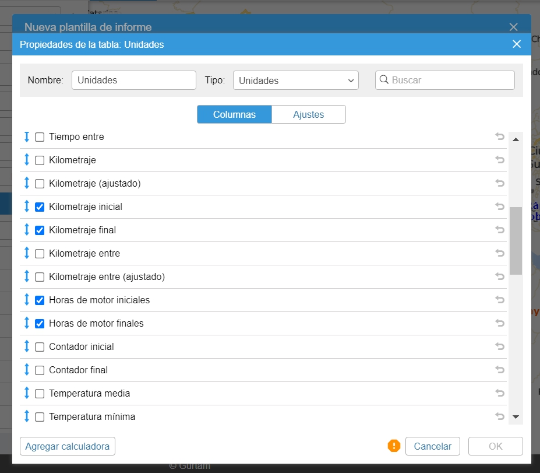This screenshot has height=473, width=540.
Task: Click the Nombre text field
Action: [x=133, y=80]
